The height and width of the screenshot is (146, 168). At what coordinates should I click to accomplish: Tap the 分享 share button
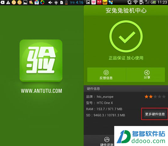(x=146, y=75)
